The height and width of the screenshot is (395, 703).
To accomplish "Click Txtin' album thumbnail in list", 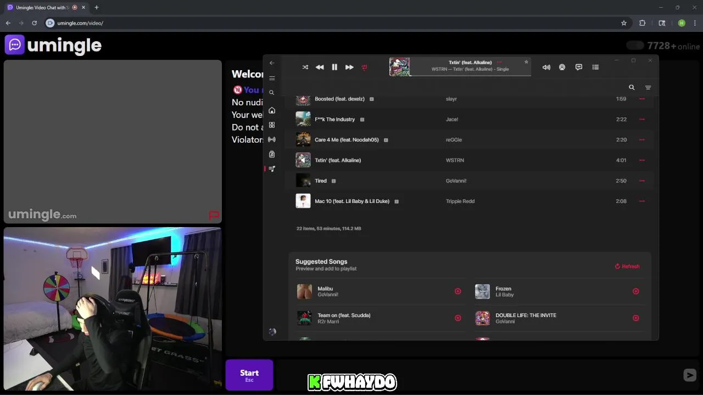I will point(303,160).
